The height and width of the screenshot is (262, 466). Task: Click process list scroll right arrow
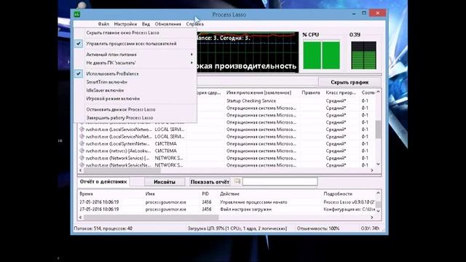click(x=372, y=170)
